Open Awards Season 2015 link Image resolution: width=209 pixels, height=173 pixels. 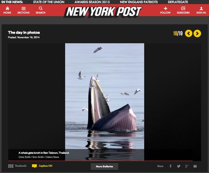click(x=92, y=2)
